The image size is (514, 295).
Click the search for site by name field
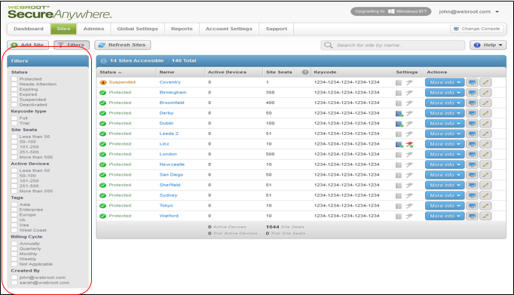[x=393, y=45]
